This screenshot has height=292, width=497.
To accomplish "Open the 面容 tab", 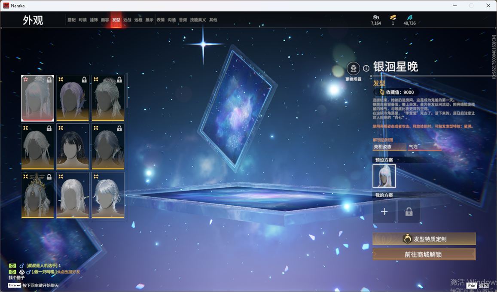I will click(105, 20).
